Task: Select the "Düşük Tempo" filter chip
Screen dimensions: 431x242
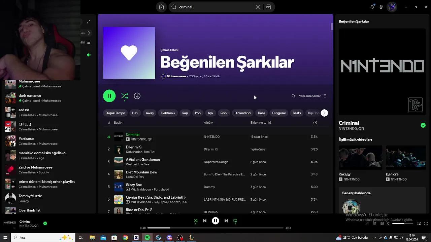Action: pyautogui.click(x=115, y=113)
